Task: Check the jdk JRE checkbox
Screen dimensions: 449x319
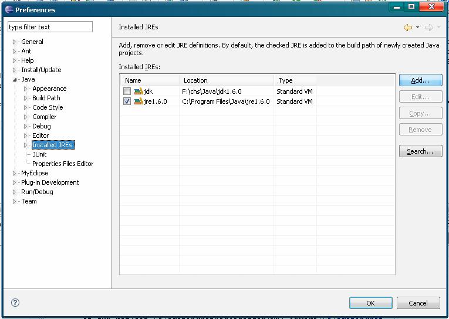Action: pos(127,91)
